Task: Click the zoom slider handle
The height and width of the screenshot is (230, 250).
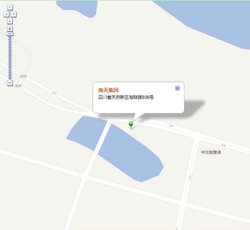Action: click(x=10, y=34)
